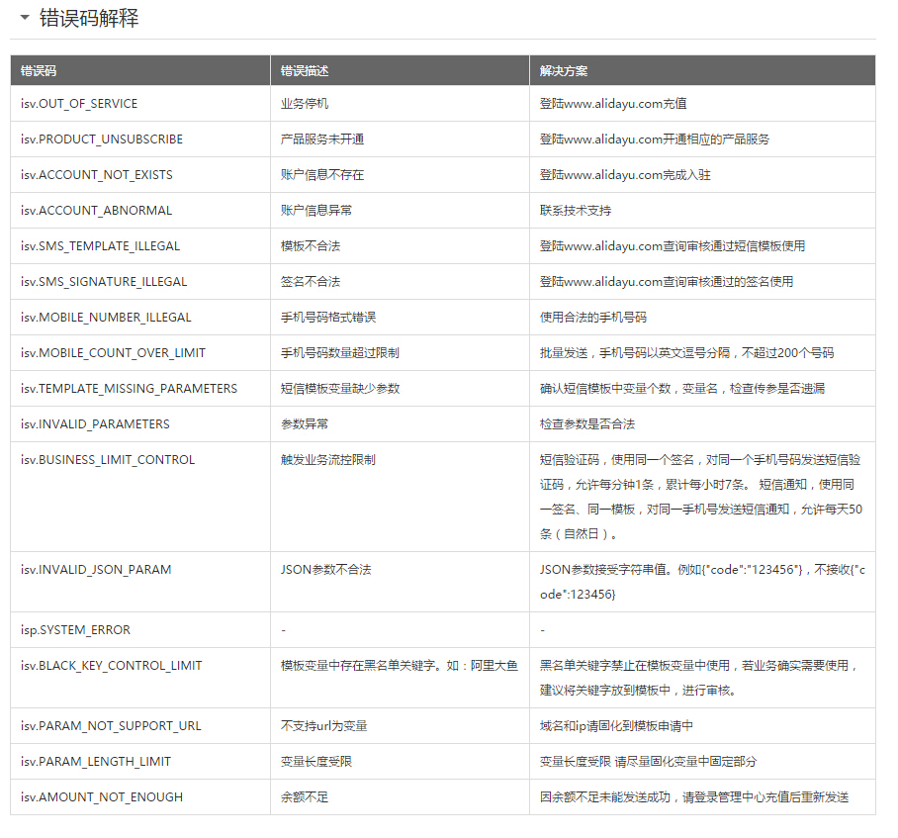Click the 错误码 column header
The width and height of the screenshot is (898, 838).
[x=39, y=71]
